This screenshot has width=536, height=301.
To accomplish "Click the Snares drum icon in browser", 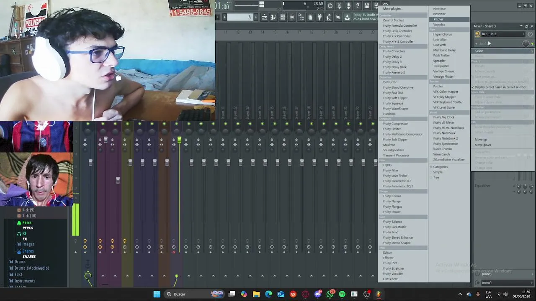I will pyautogui.click(x=19, y=251).
